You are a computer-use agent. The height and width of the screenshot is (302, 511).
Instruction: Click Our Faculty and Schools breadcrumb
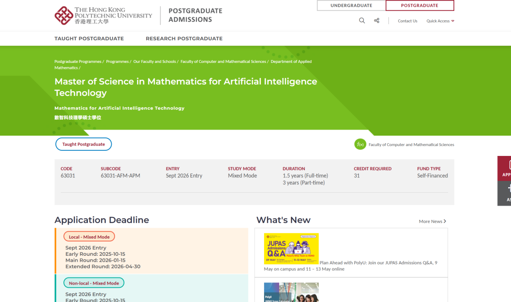[x=154, y=61]
